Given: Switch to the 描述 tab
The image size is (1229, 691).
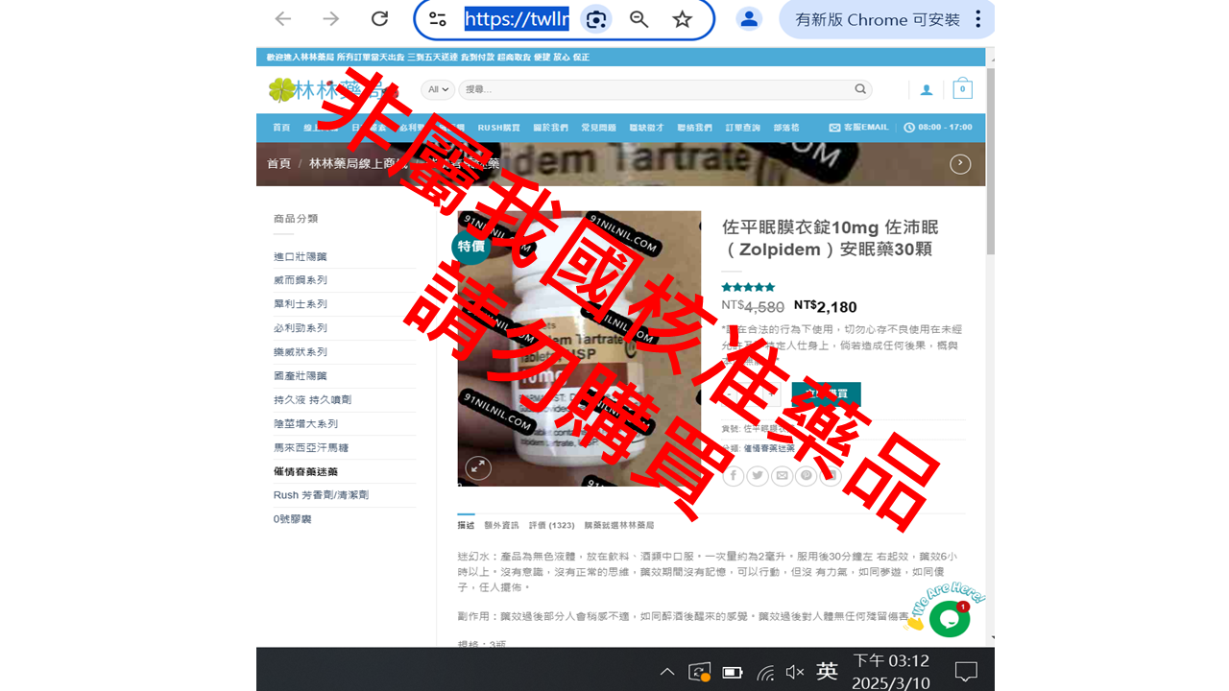Looking at the screenshot, I should 466,525.
